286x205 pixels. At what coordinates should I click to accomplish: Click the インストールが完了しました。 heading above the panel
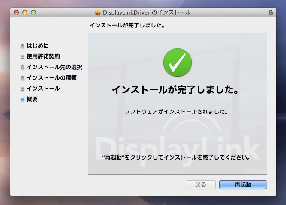[127, 25]
